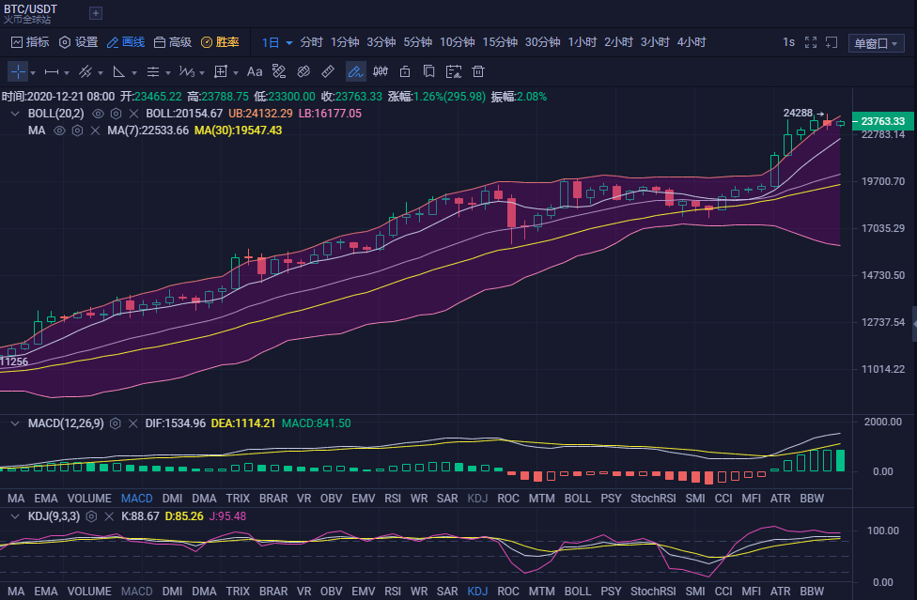Enter fullscreen chart mode
The width and height of the screenshot is (917, 600).
(x=811, y=42)
